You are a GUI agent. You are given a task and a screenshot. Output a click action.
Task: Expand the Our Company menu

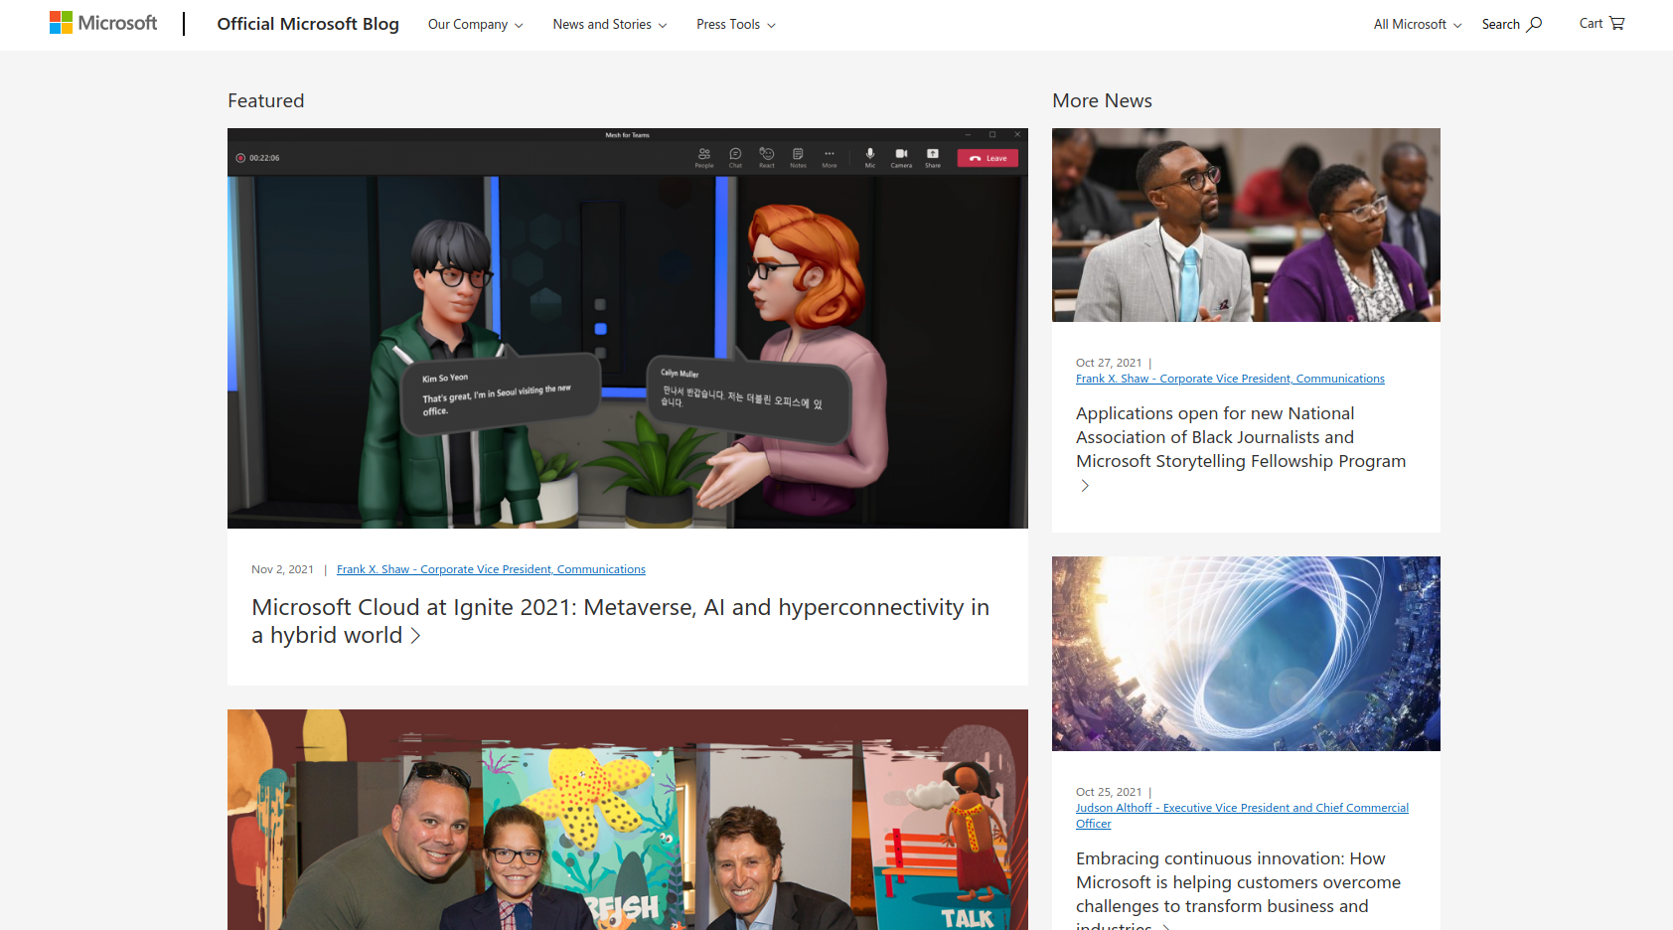pos(475,24)
